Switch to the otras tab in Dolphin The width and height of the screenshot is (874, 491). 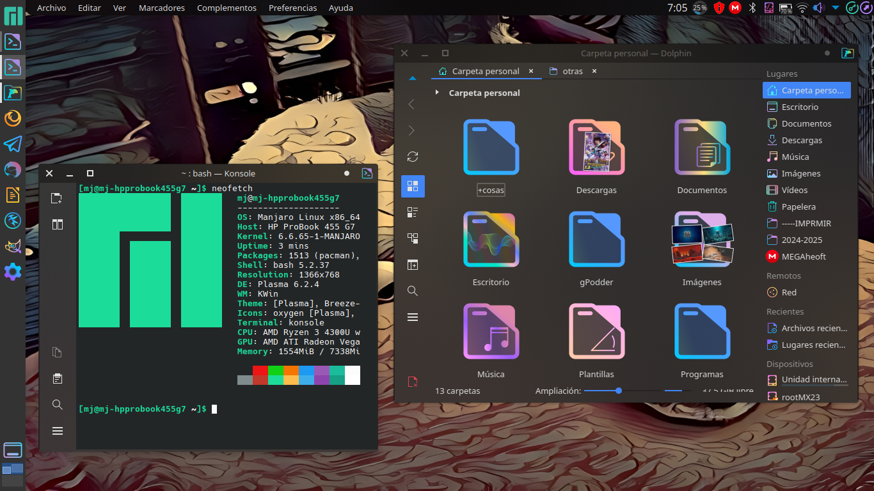pos(566,71)
